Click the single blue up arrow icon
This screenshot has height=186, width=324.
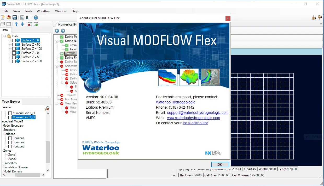coord(16,24)
